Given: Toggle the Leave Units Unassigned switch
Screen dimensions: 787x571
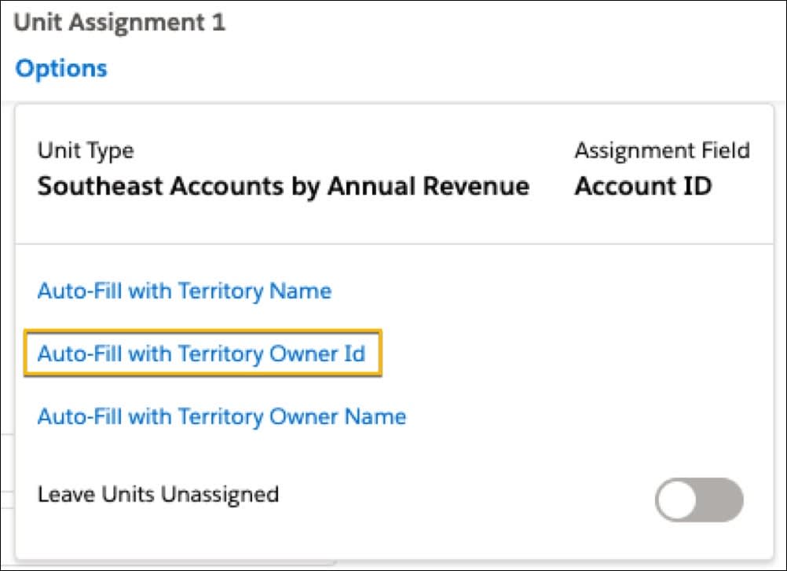Looking at the screenshot, I should pyautogui.click(x=699, y=500).
